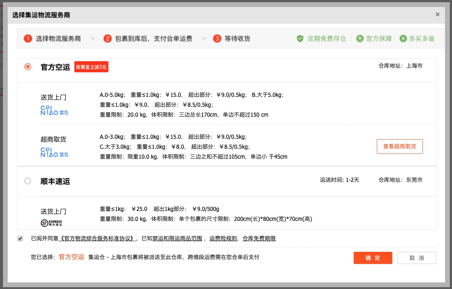The width and height of the screenshot is (452, 289).
Task: Open the 运费险规则 link
Action: [223, 239]
